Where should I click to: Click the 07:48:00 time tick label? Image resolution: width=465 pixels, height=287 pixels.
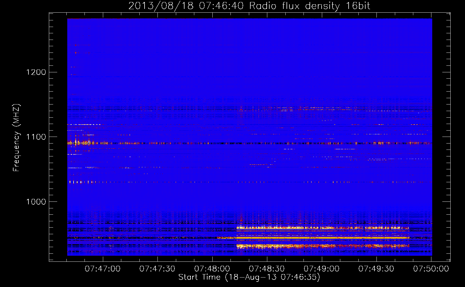coord(212,269)
